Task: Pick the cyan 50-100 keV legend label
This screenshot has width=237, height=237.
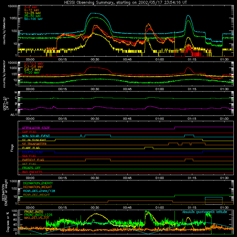Action: [33, 19]
